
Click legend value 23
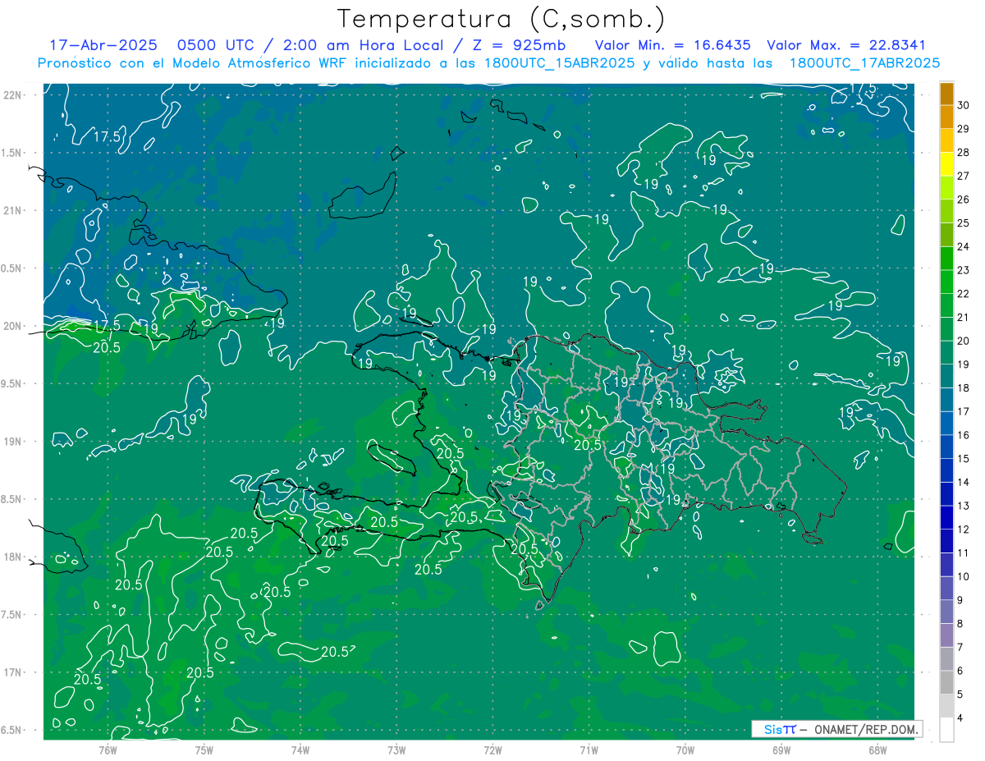click(x=964, y=270)
